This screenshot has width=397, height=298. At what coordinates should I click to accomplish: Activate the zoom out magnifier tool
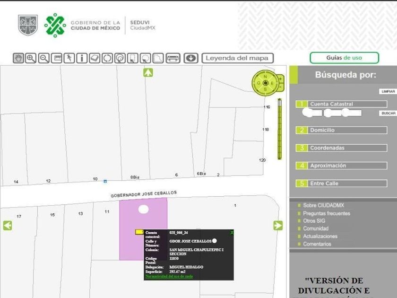point(44,58)
